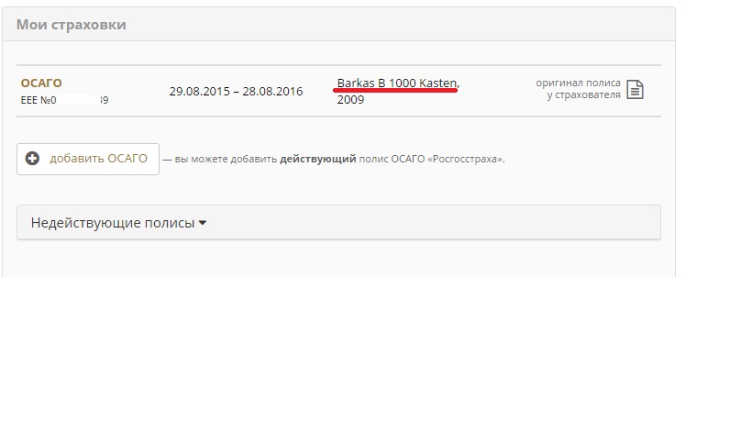Select the Barkas B 1000 Kasten vehicle name

click(397, 83)
